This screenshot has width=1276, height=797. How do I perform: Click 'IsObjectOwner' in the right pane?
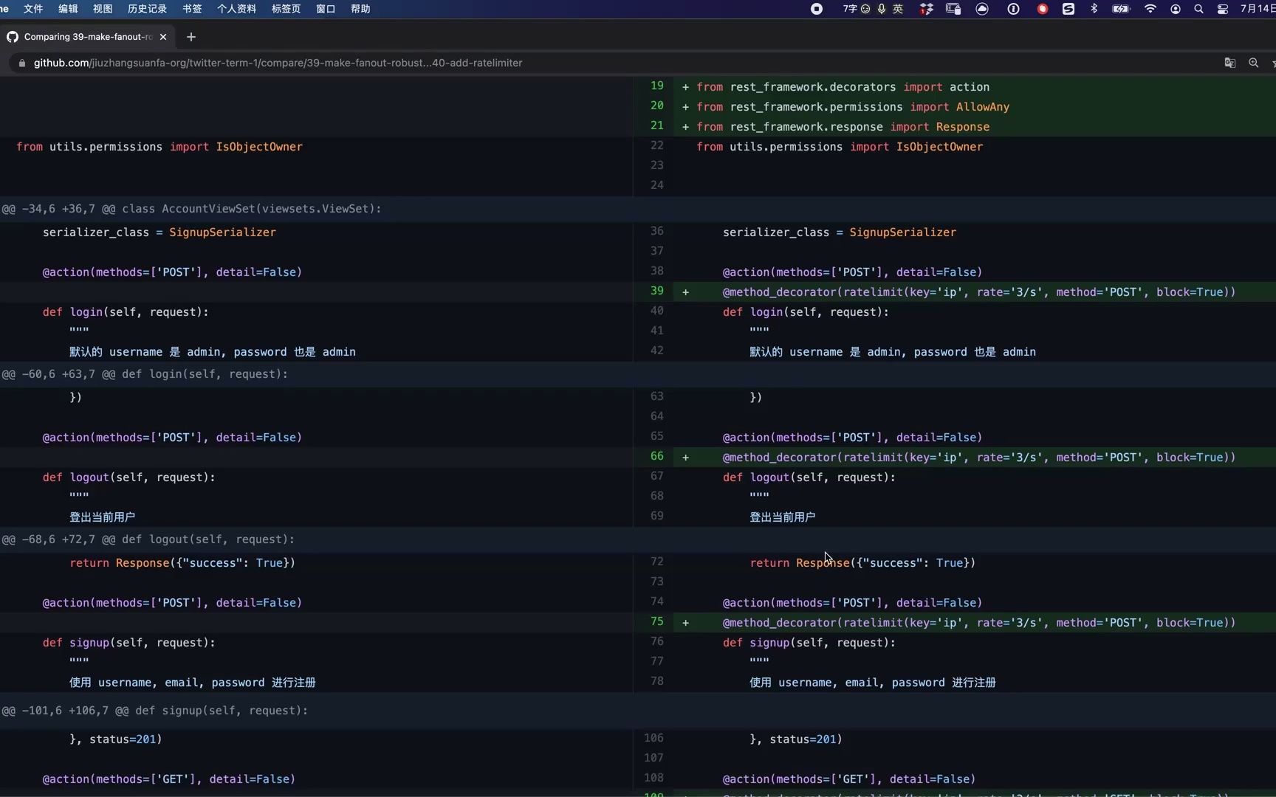click(x=939, y=147)
